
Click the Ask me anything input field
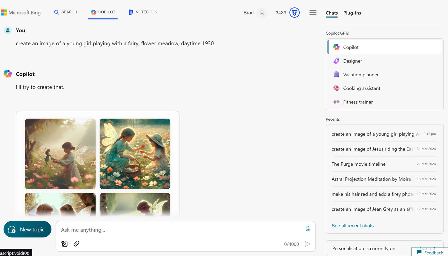179,230
